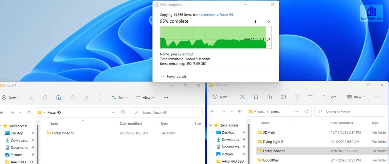Refresh the common folder
This screenshot has width=389, height=164.
point(306,112)
